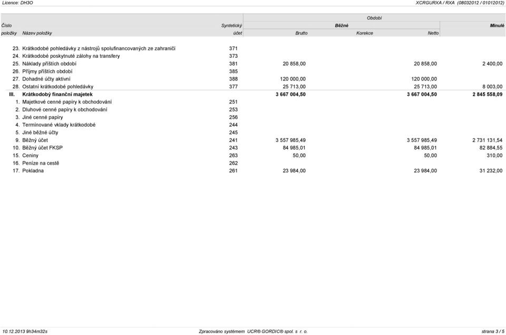The height and width of the screenshot is (335, 506).
Task: Select the 'Termínované vklady krátkodobé' row label
Action: (x=59, y=125)
